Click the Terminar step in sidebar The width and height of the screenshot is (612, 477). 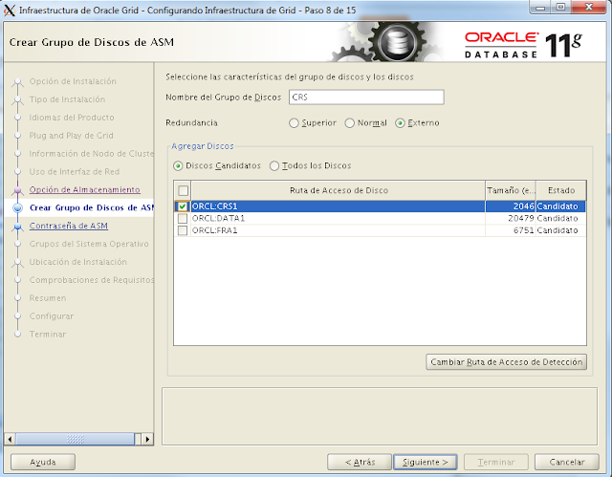[x=48, y=335]
